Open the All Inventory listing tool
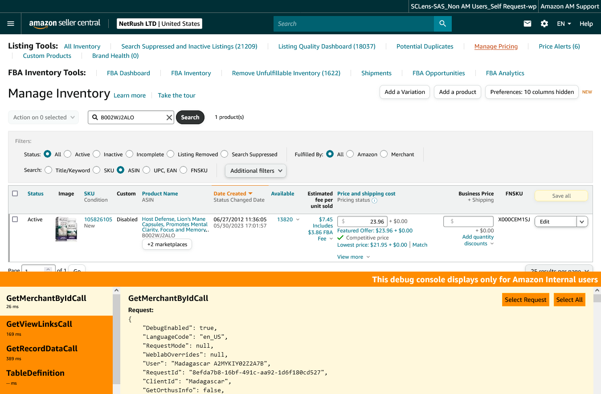Screen dimensions: 601x394 82,46
